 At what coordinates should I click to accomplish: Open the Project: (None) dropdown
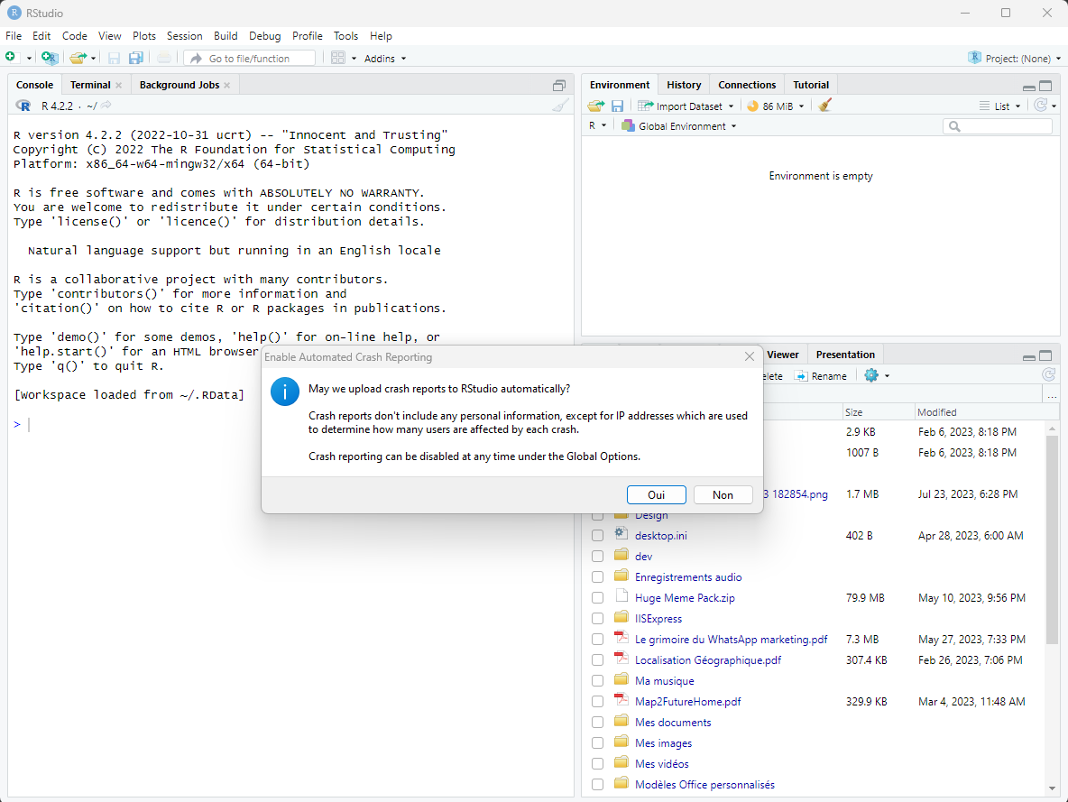click(x=1014, y=59)
